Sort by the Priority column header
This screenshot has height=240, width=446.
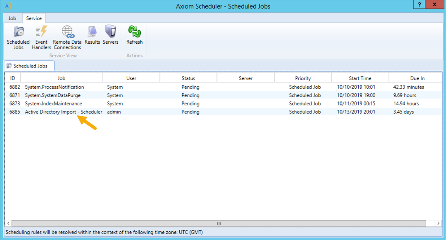pyautogui.click(x=303, y=78)
